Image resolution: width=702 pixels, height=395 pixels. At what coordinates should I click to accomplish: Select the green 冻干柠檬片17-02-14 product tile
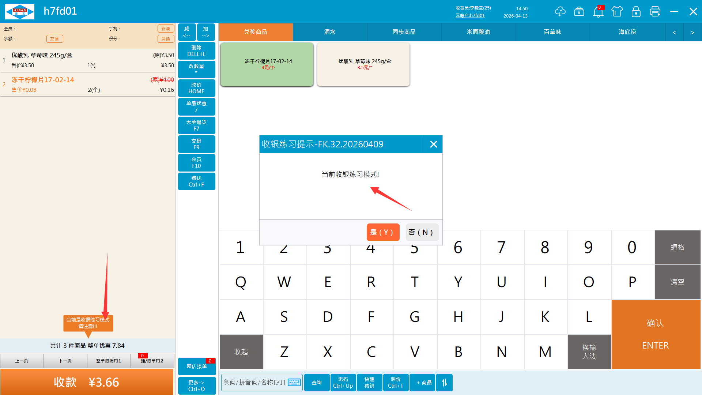(x=267, y=64)
